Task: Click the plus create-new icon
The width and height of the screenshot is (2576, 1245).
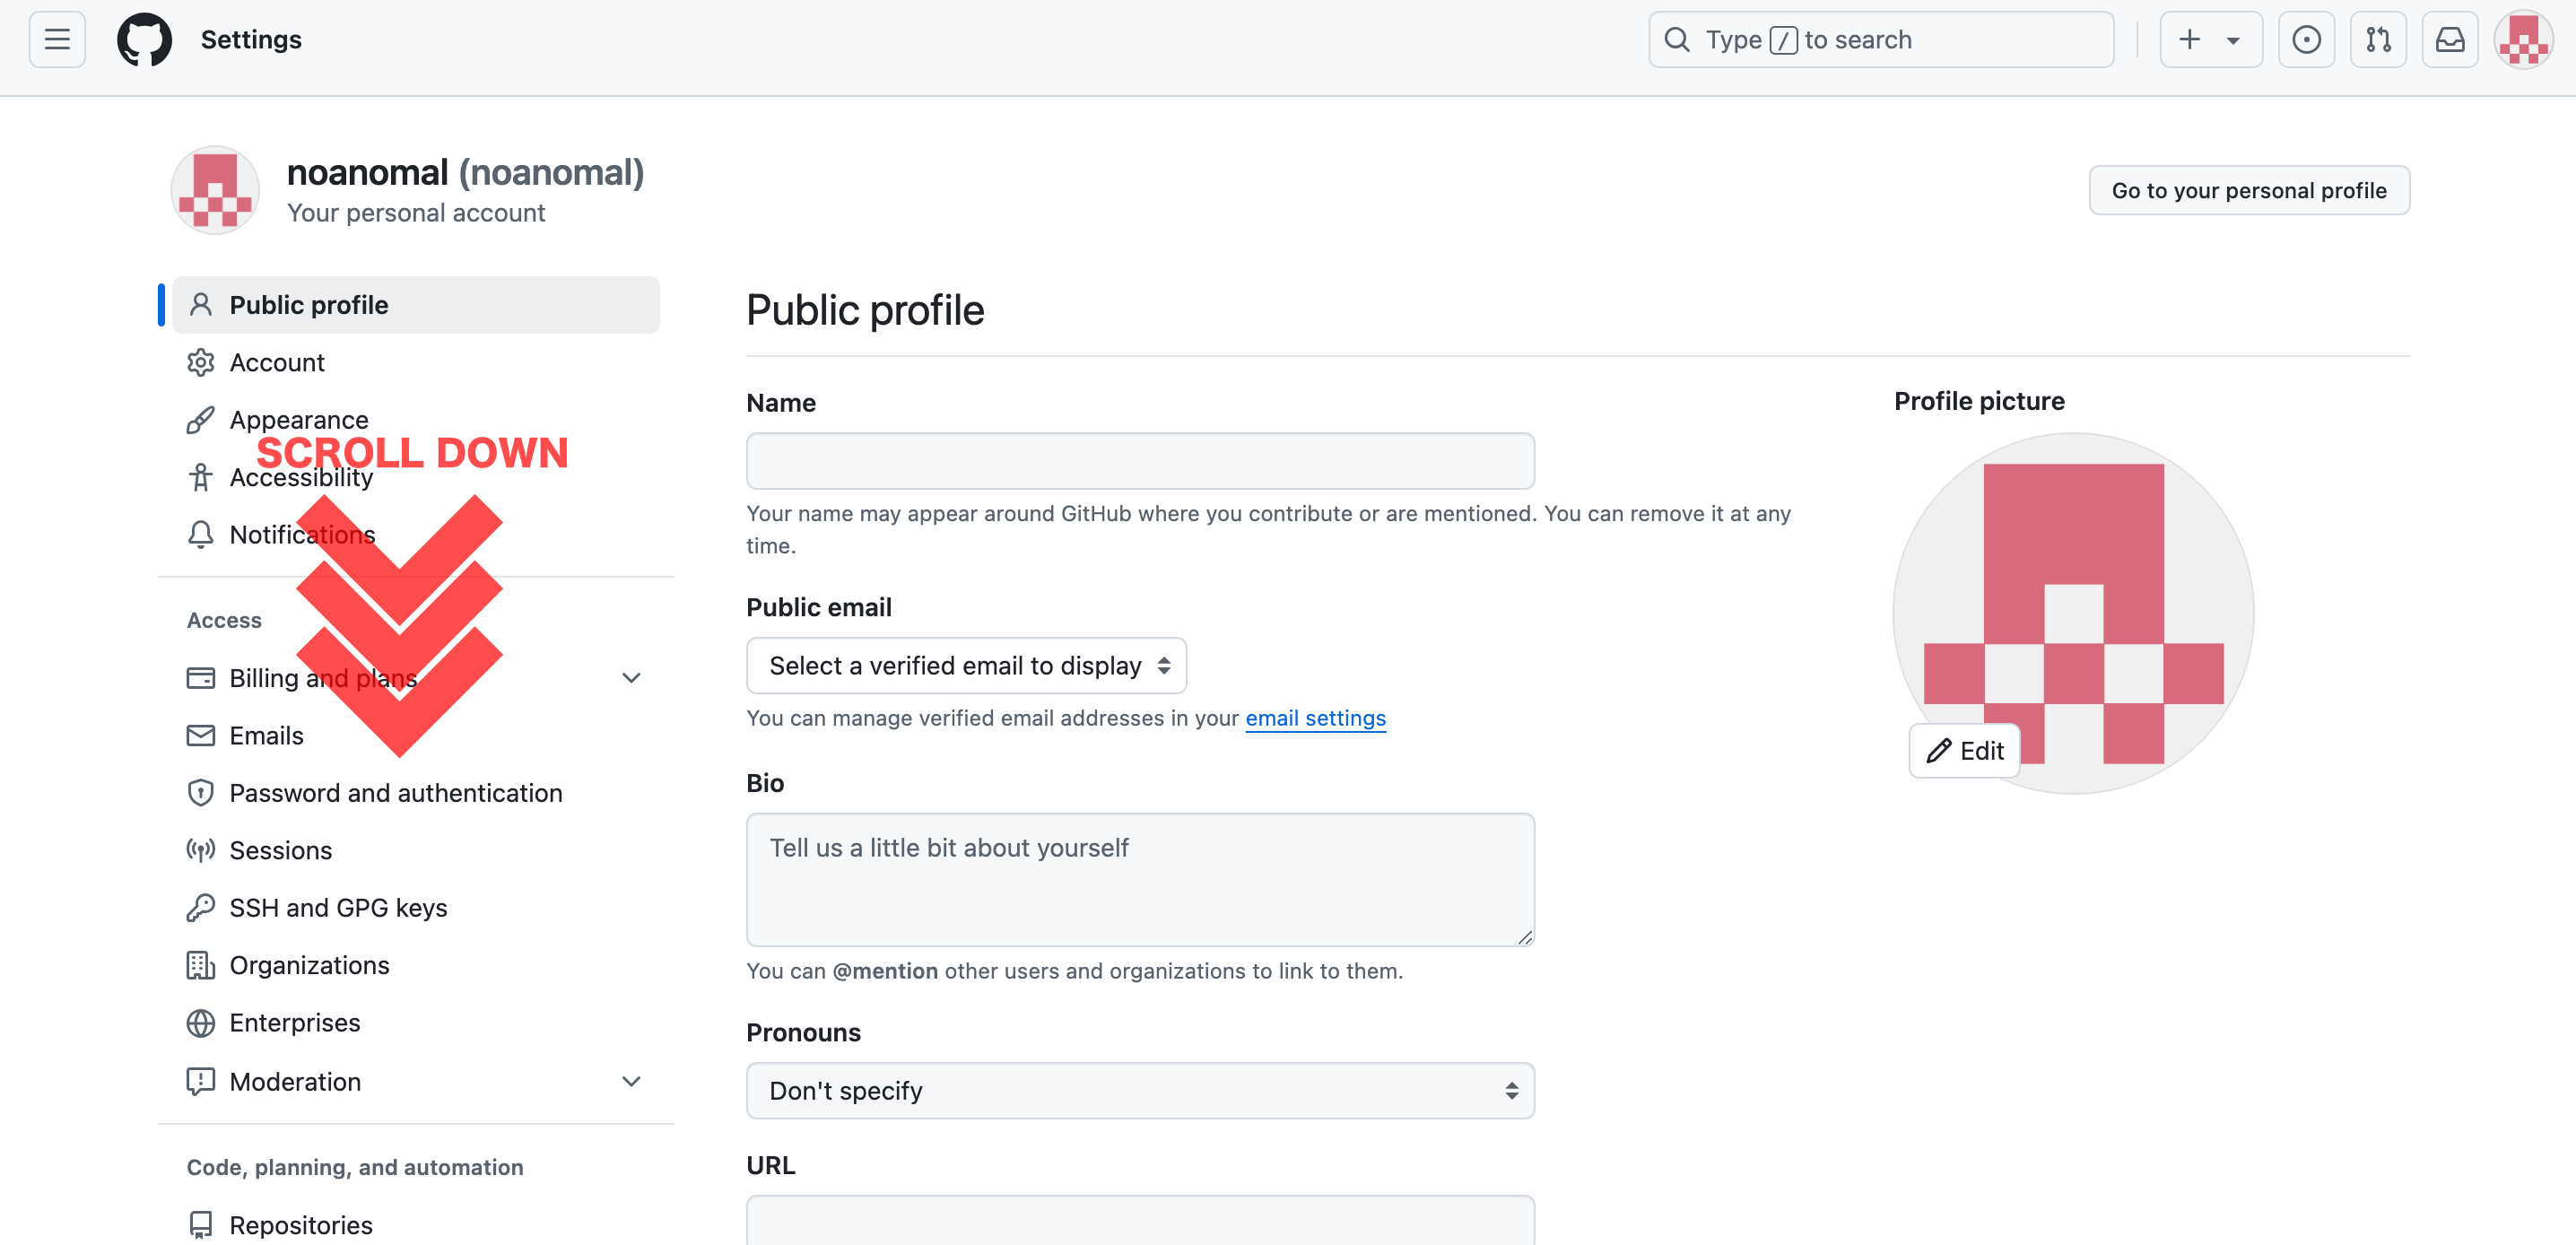Action: (2189, 40)
